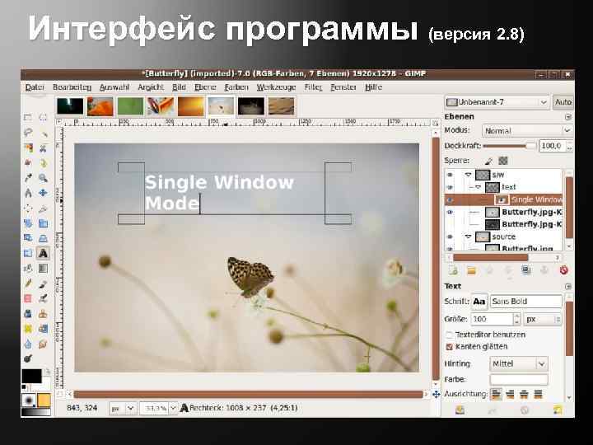Select the Free Select lasso tool
Screen dimensions: 593x445
click(28, 133)
